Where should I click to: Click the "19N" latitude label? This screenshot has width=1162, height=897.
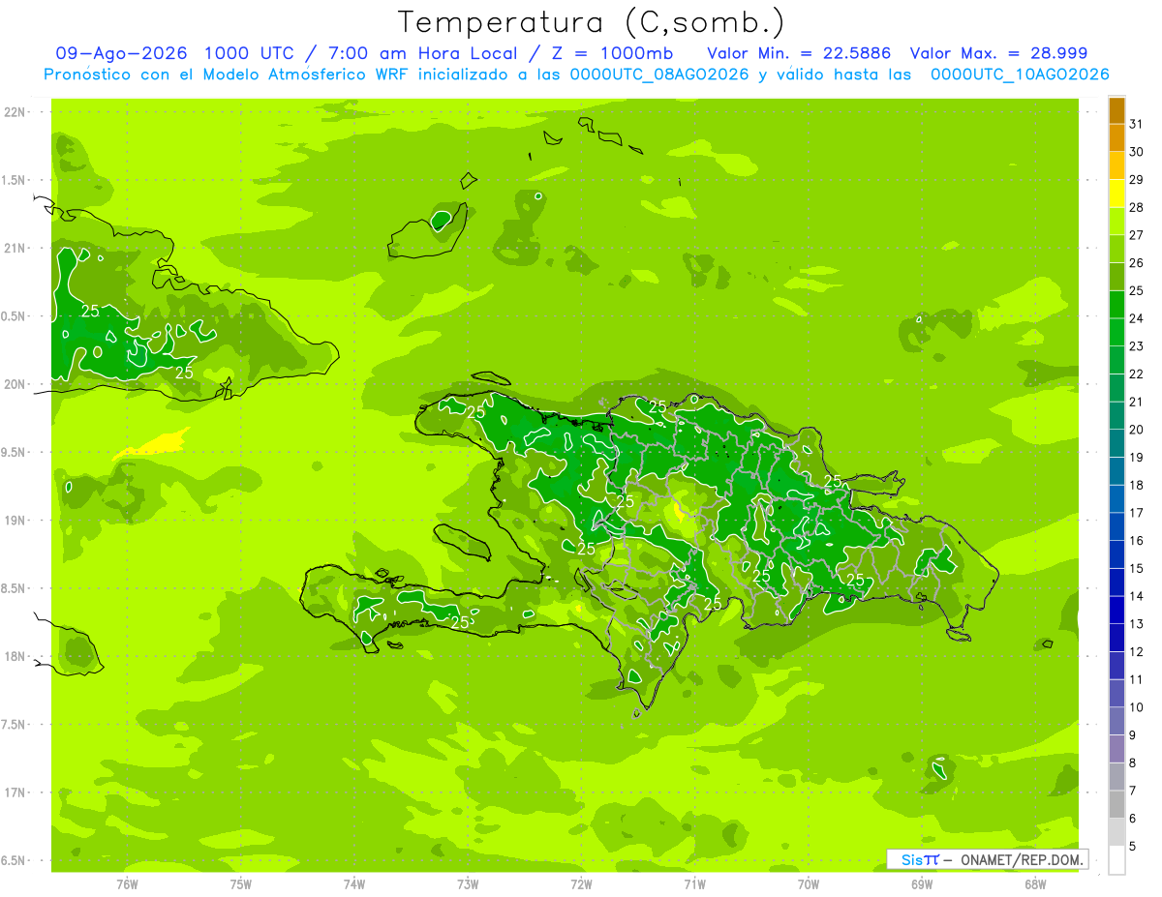point(15,521)
